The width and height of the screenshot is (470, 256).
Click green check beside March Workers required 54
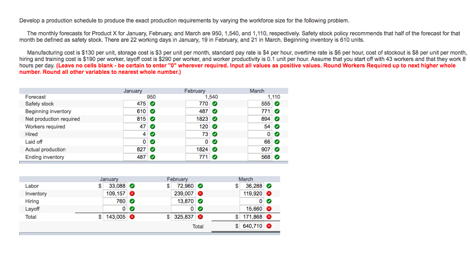point(277,127)
